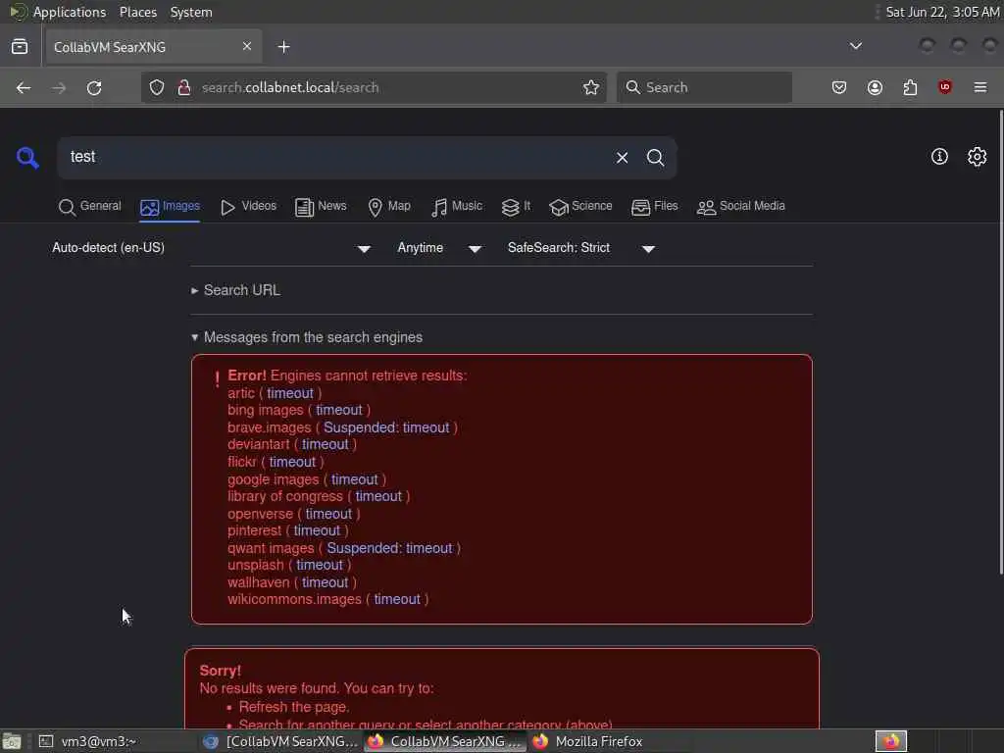Image resolution: width=1004 pixels, height=753 pixels.
Task: Open the SafeSearch: Strict dropdown
Action: 580,248
